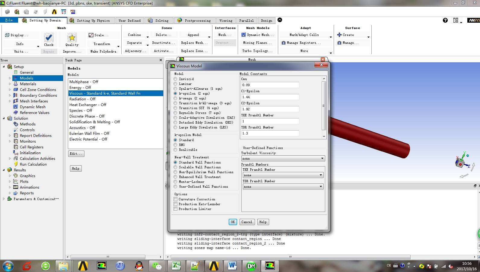Image resolution: width=480 pixels, height=272 pixels.
Task: Choose the RNG k-epsilon model
Action: (x=175, y=145)
